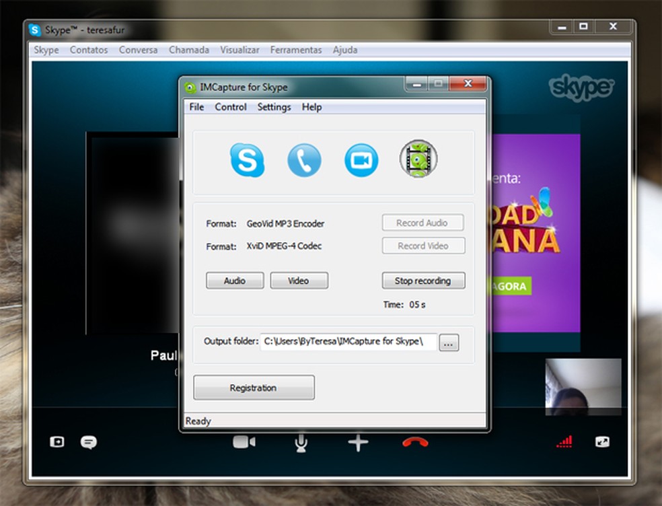Viewport: 662px width, 506px height.
Task: Open the Settings menu in IMCapture
Action: pos(274,107)
